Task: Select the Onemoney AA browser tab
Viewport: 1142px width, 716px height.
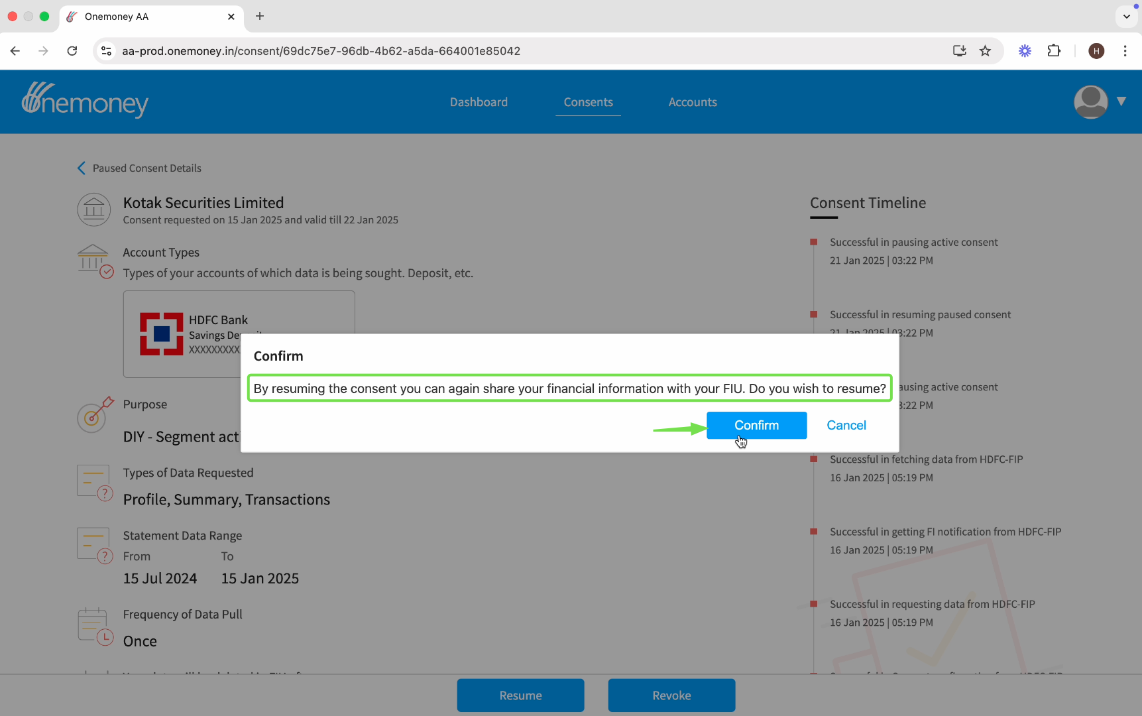Action: click(151, 17)
